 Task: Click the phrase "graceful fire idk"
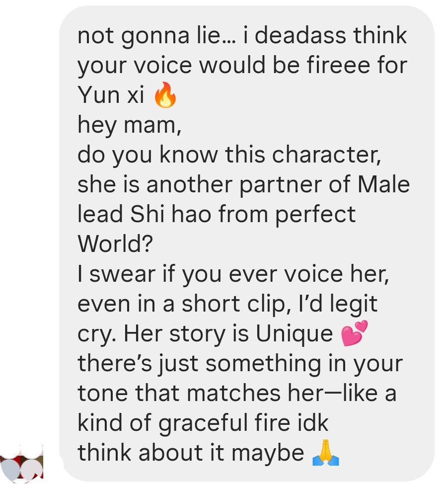243,423
